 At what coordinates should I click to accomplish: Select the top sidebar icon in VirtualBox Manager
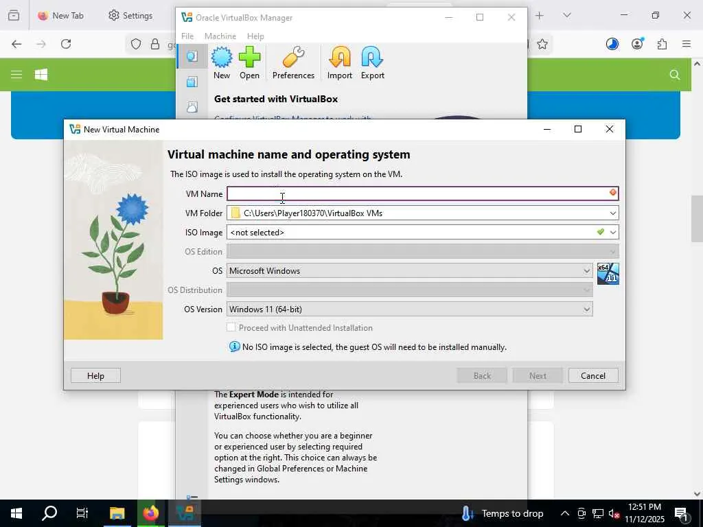[192, 56]
